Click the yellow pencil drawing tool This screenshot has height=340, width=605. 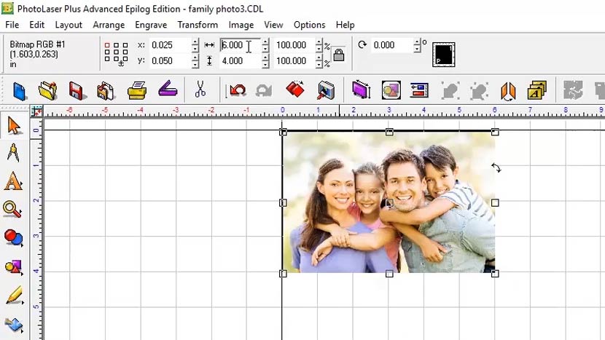pos(13,295)
